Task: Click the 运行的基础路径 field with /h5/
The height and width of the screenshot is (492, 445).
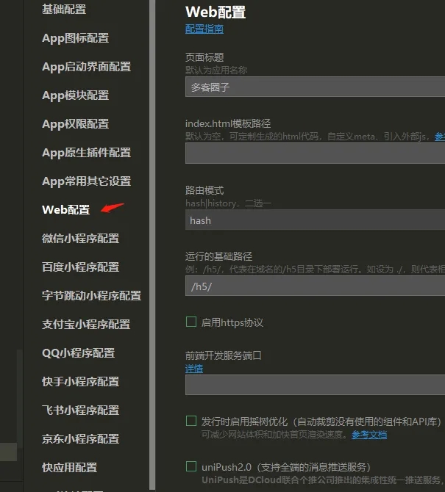Action: [x=316, y=286]
